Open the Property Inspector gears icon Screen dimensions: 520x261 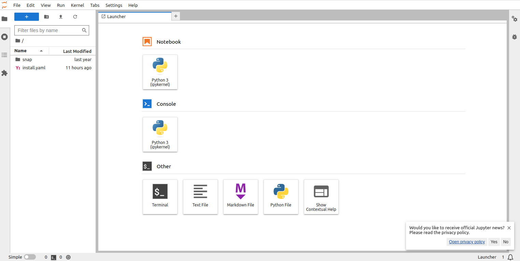[x=514, y=19]
